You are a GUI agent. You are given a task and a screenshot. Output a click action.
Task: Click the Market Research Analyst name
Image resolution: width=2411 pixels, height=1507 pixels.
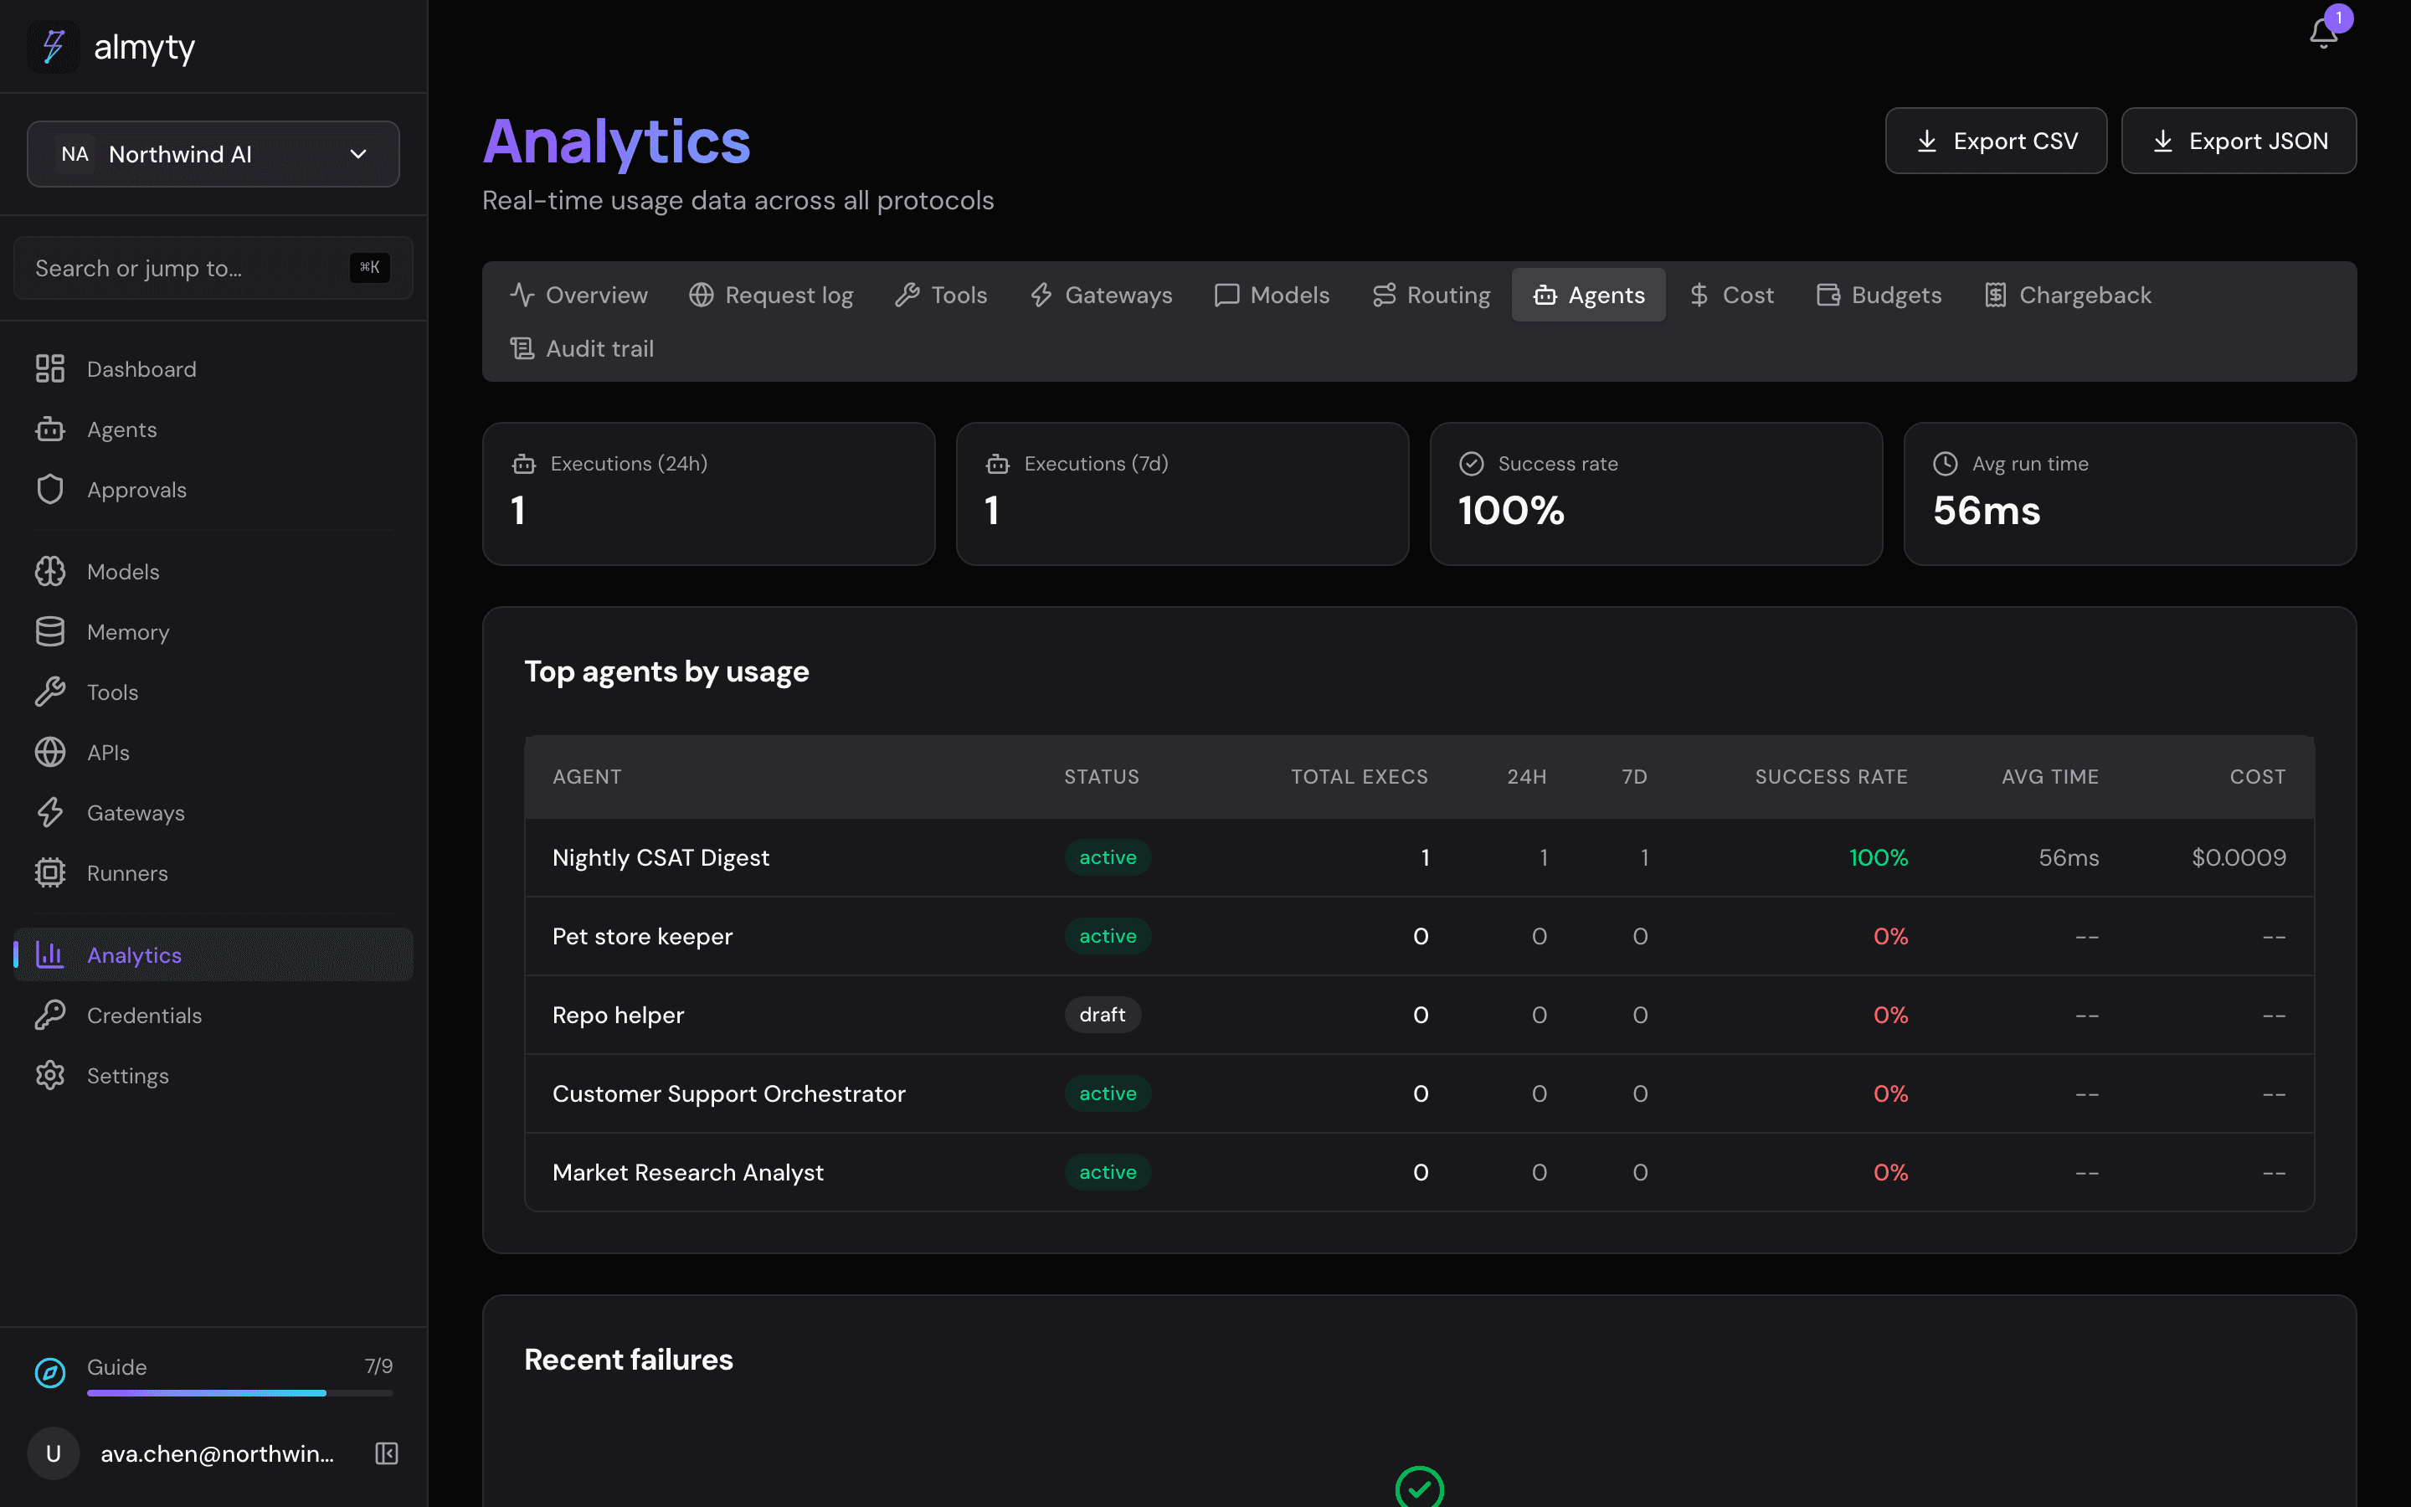pyautogui.click(x=688, y=1172)
